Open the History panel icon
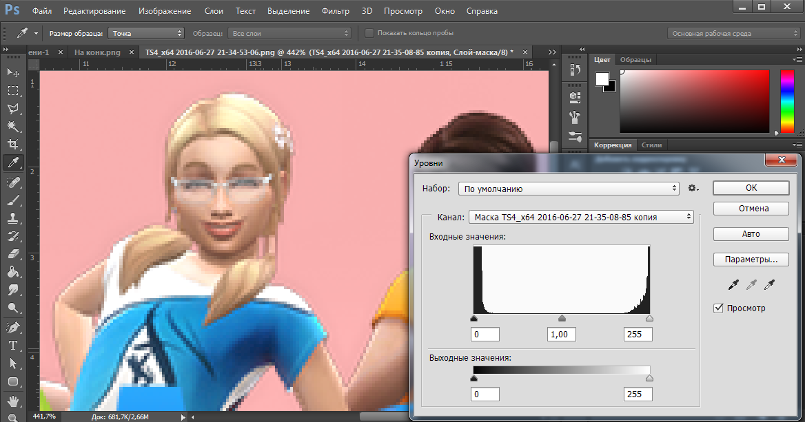 click(575, 70)
